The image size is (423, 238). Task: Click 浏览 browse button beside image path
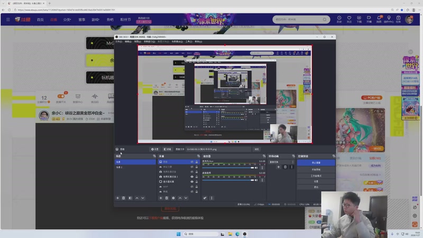coord(256,149)
